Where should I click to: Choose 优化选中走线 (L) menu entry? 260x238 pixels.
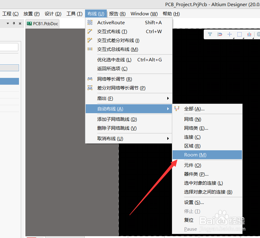point(129,60)
